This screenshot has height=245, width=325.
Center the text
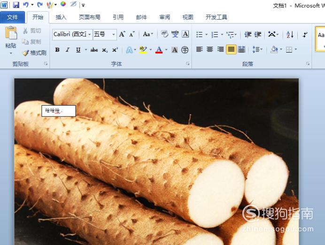point(210,49)
